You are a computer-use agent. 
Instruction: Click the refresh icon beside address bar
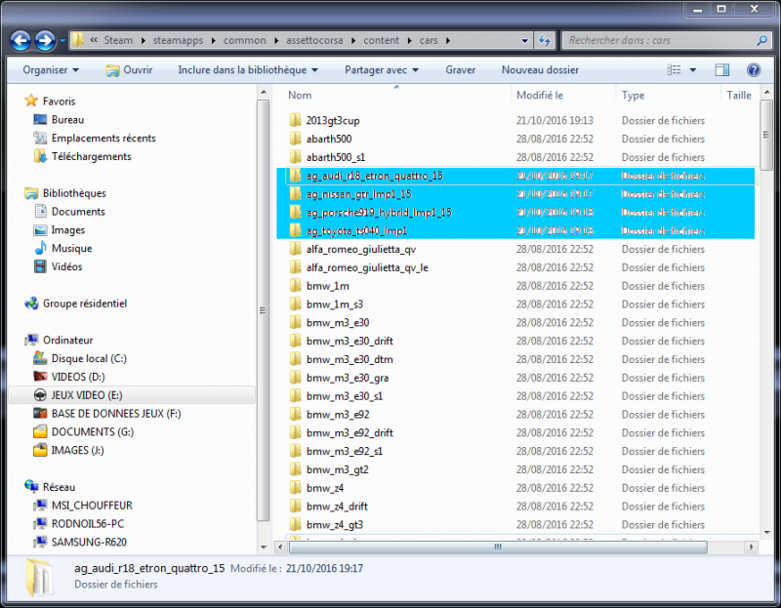(545, 40)
